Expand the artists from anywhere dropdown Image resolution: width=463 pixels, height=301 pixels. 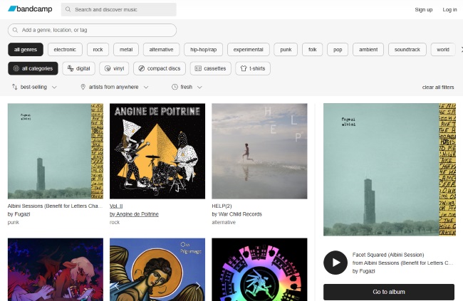114,87
